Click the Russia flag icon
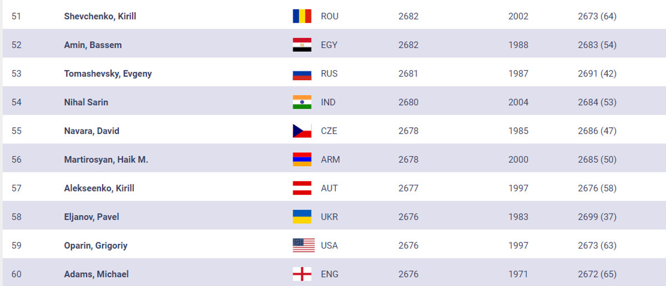 302,74
